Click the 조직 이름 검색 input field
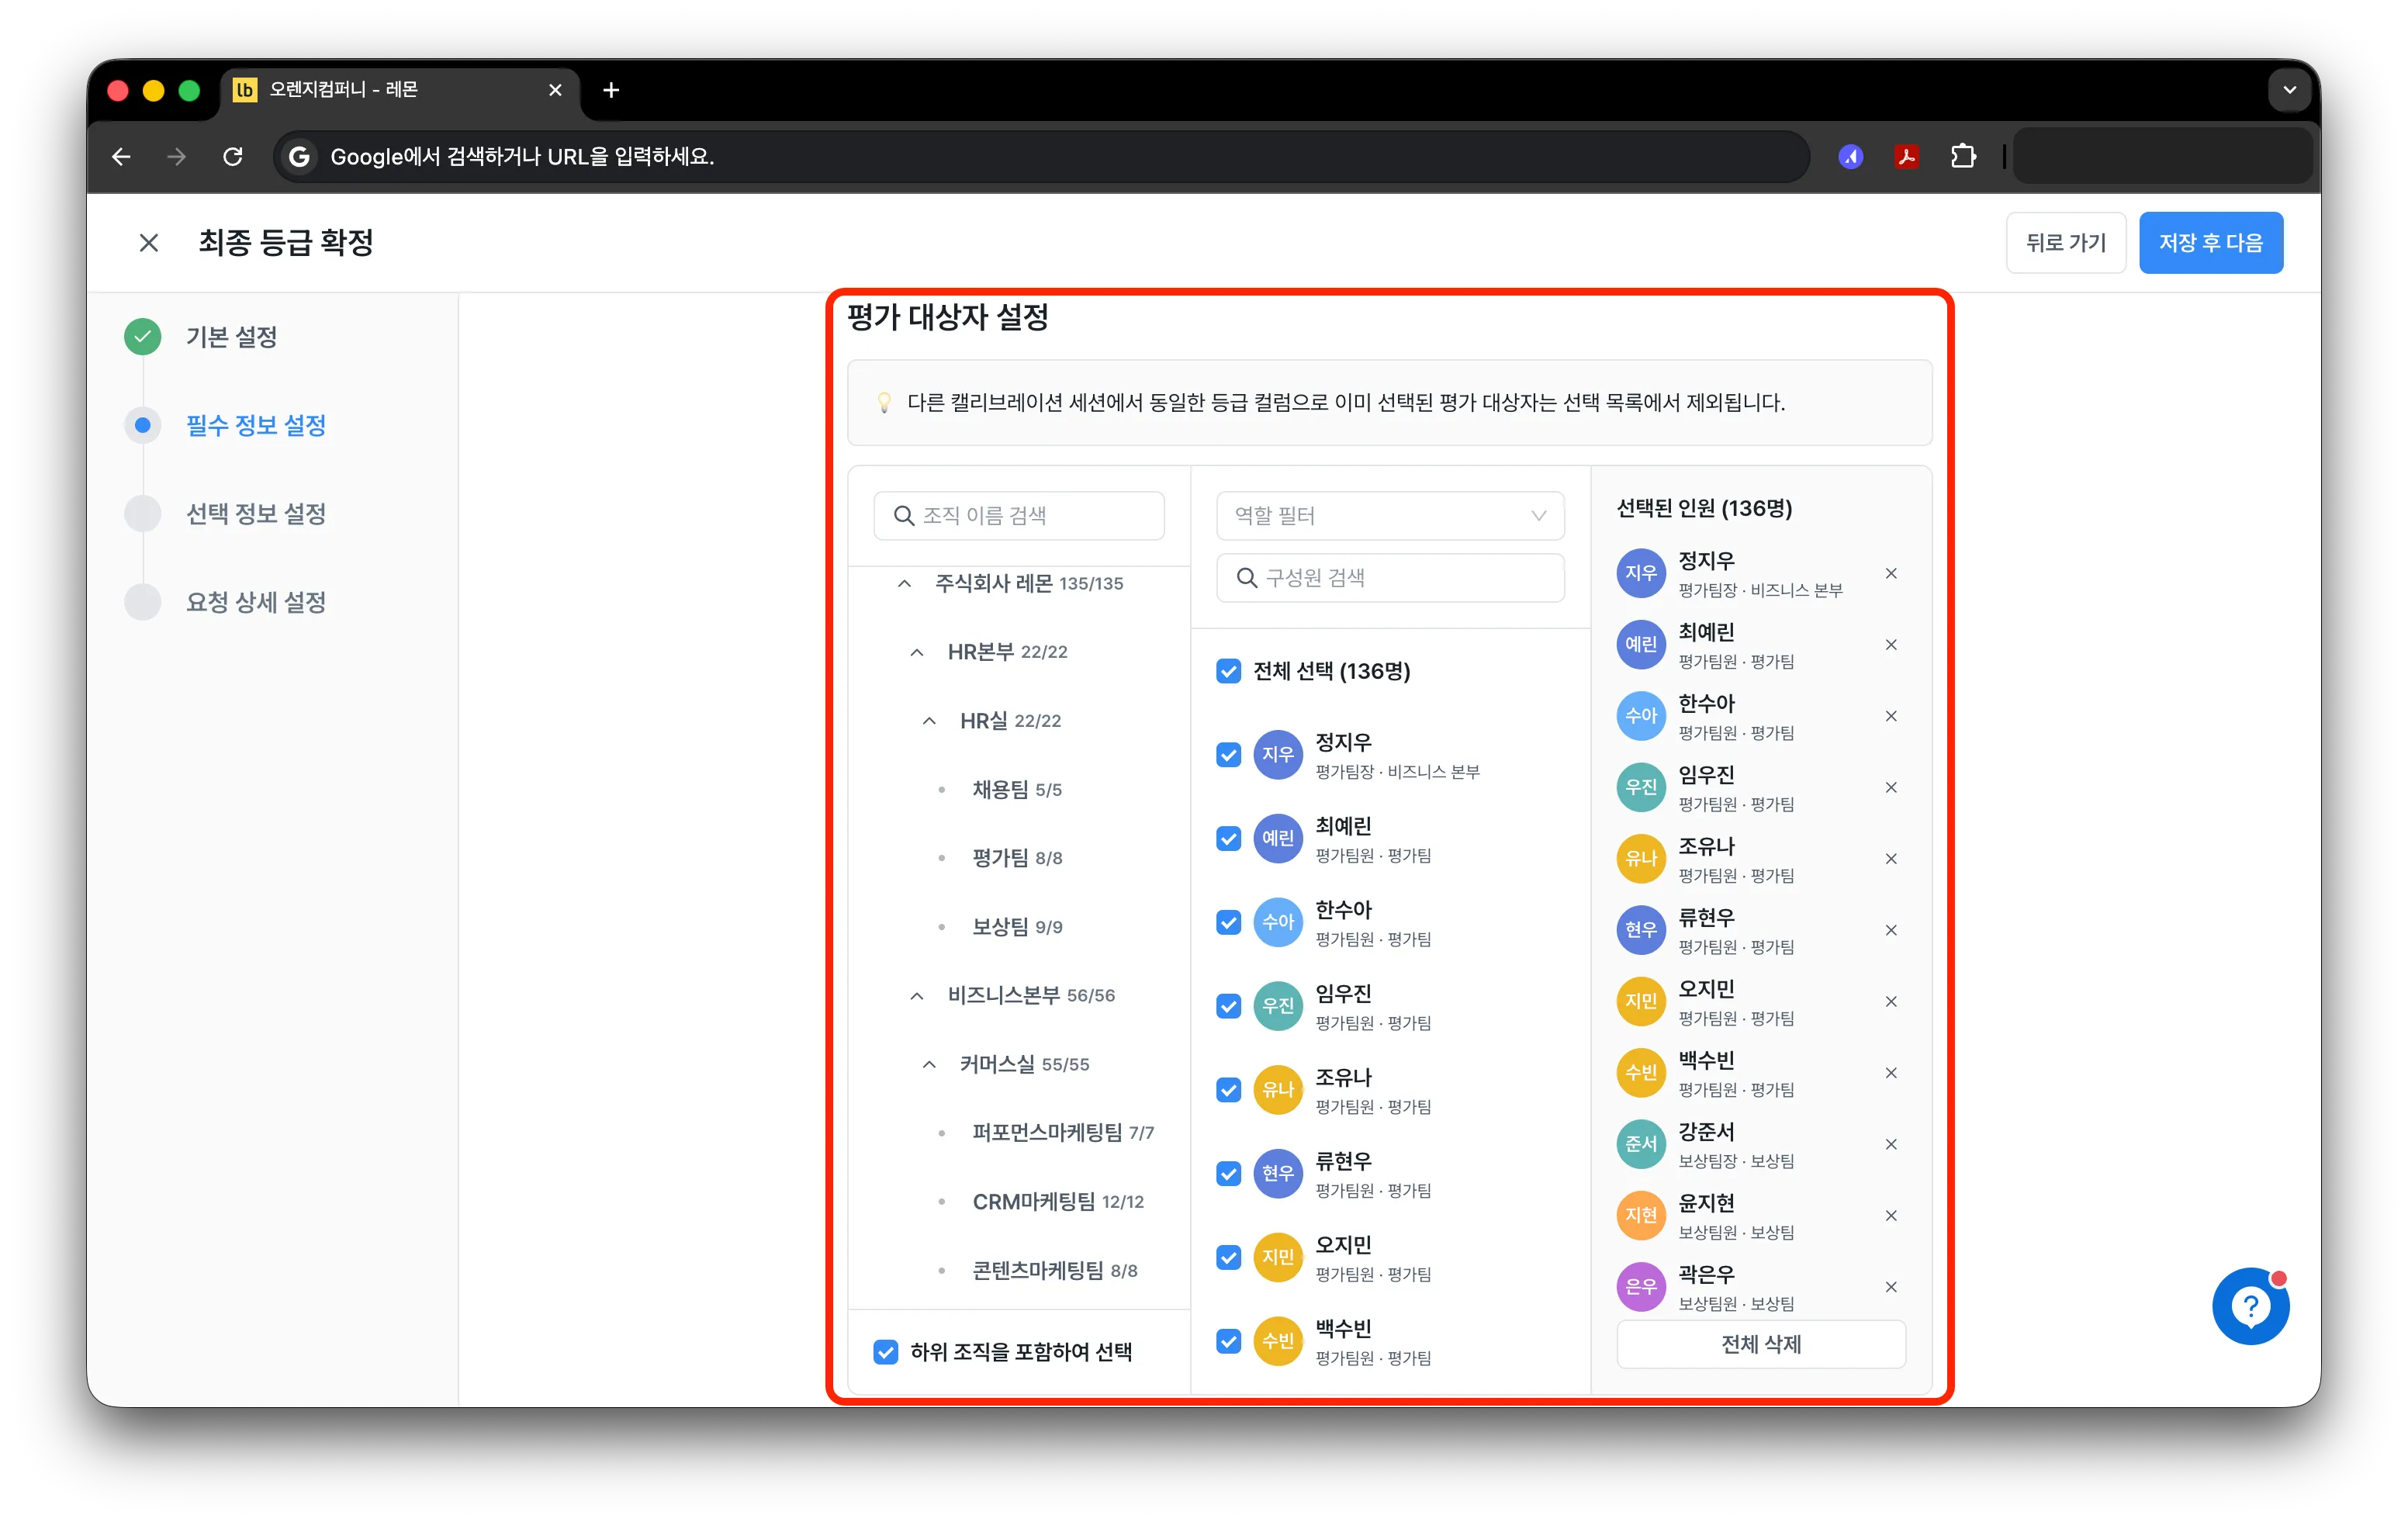The height and width of the screenshot is (1522, 2408). 1018,516
